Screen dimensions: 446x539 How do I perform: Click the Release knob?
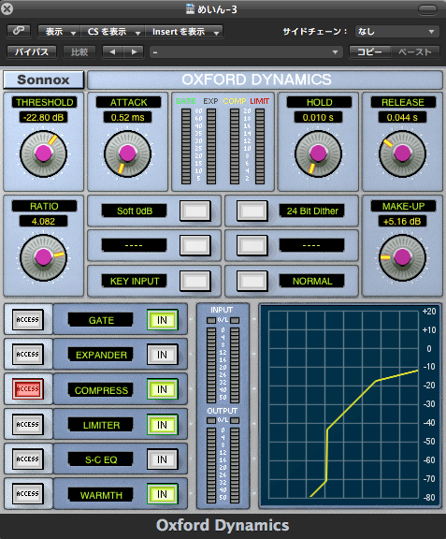point(402,153)
